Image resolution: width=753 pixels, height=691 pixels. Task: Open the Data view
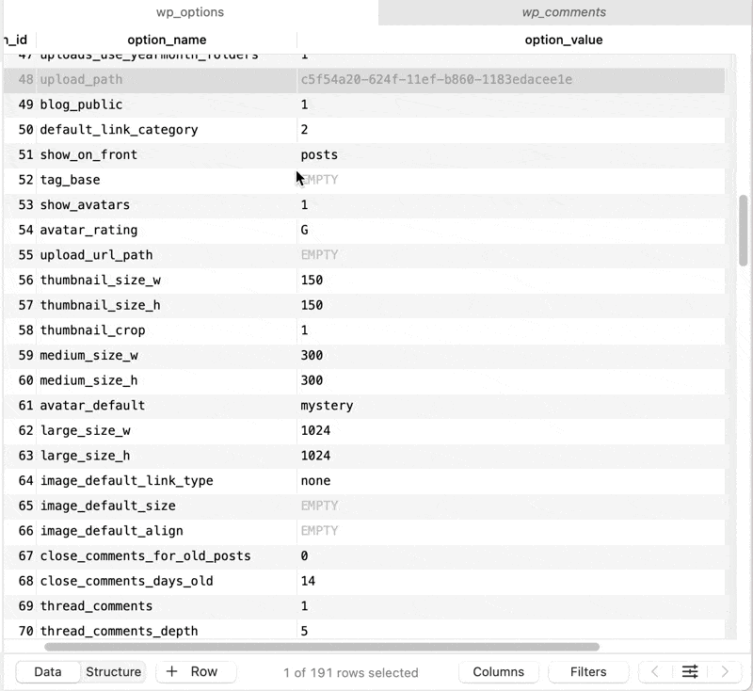47,671
